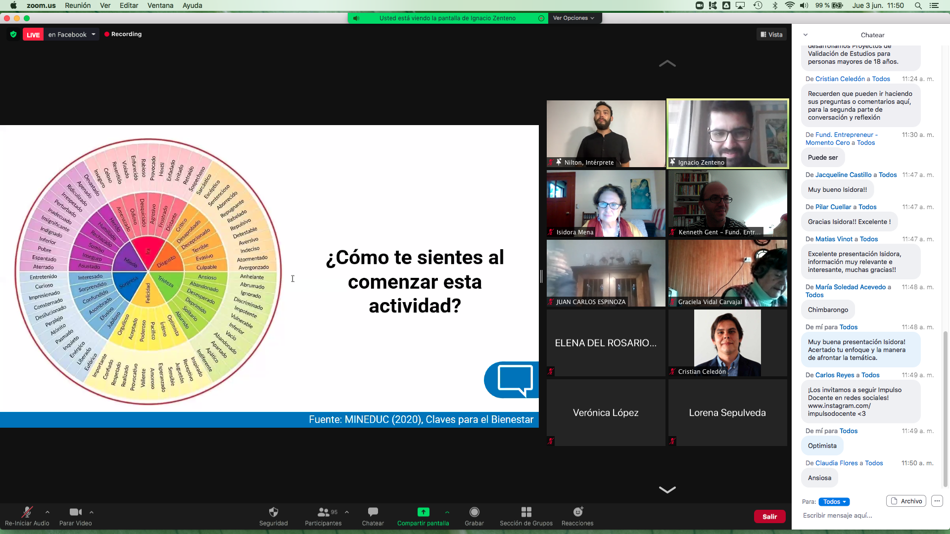Open the Ventana menu in menu bar

160,5
